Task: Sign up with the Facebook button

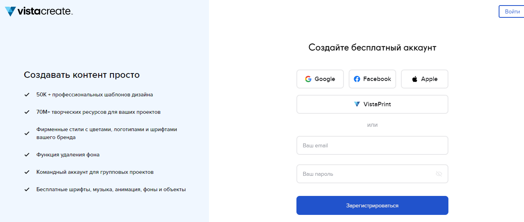Action: [x=372, y=79]
